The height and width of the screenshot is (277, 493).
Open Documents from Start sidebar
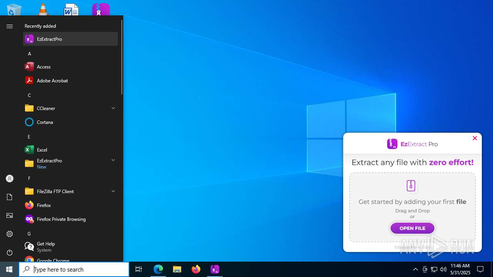(10, 197)
